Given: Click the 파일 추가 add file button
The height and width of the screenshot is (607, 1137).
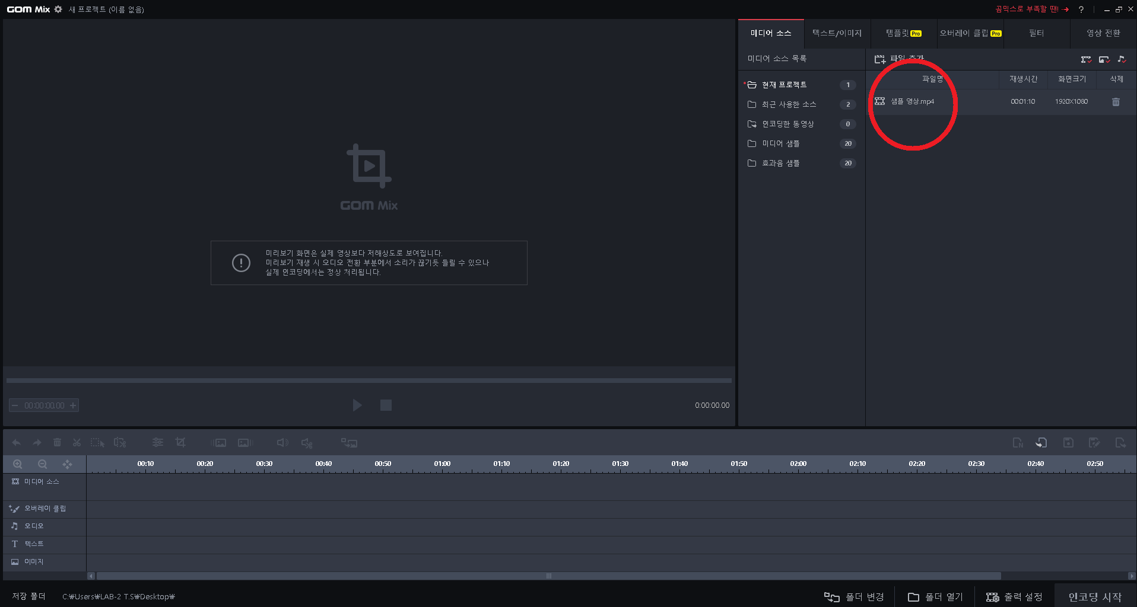Looking at the screenshot, I should pyautogui.click(x=899, y=59).
